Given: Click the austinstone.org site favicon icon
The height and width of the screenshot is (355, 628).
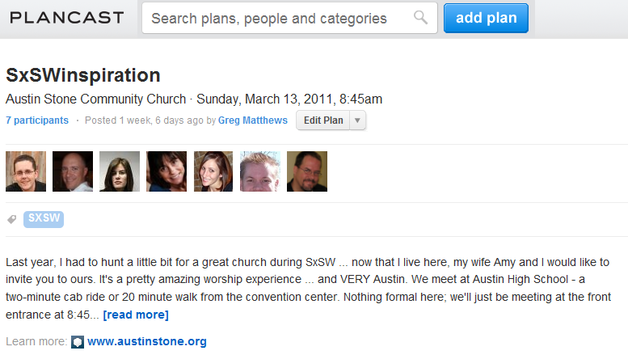Looking at the screenshot, I should pyautogui.click(x=78, y=342).
